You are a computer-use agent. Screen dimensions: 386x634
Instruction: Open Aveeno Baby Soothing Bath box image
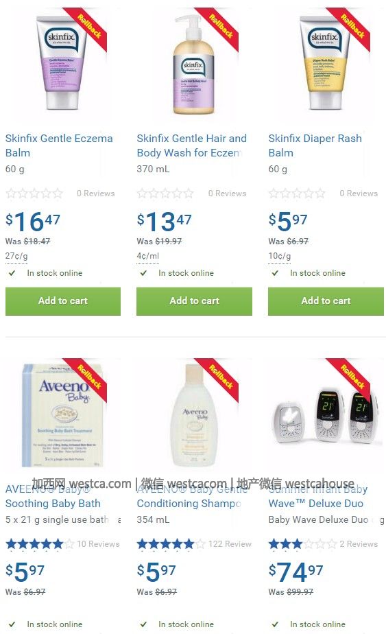click(x=62, y=415)
